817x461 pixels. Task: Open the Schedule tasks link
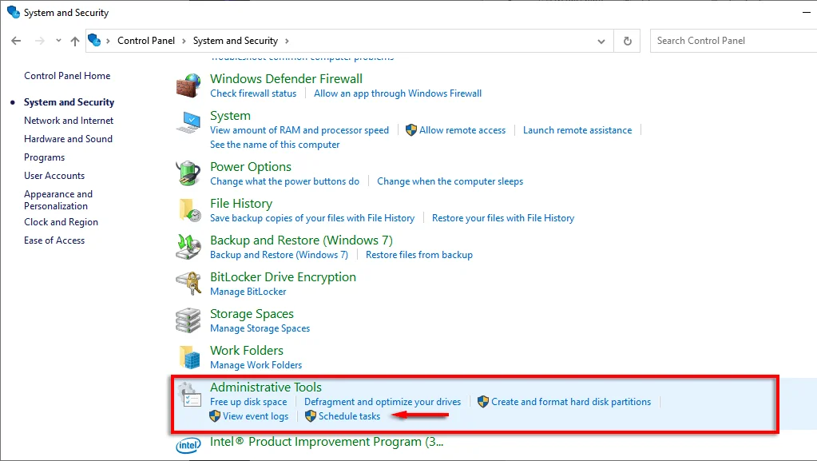tap(349, 416)
